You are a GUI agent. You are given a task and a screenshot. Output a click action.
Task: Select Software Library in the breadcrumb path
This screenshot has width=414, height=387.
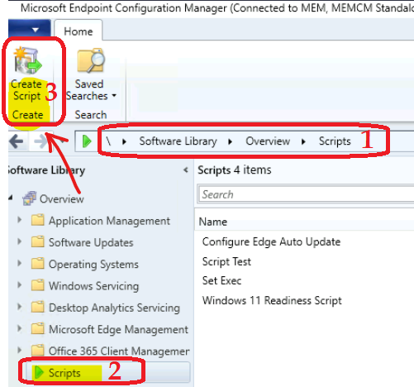click(178, 141)
